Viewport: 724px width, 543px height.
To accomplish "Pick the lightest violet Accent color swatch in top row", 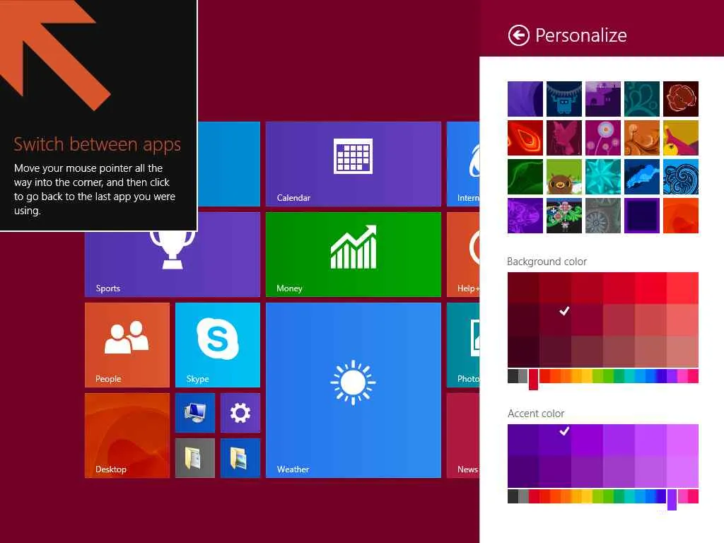I will click(682, 440).
